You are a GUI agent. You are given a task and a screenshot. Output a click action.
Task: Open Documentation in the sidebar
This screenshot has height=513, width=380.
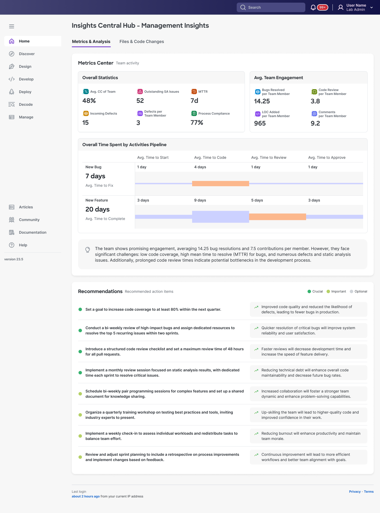33,232
